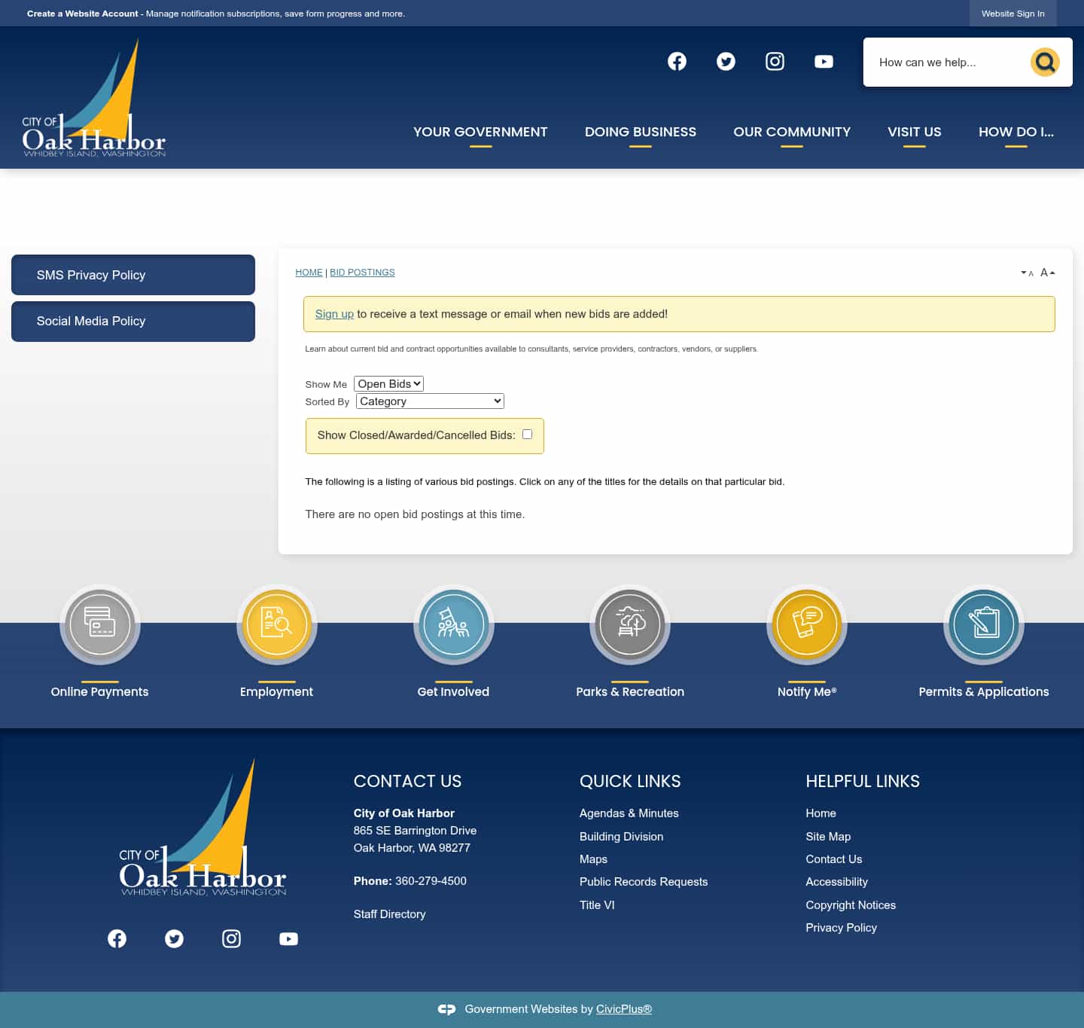Click the Employment label link
Screen dimensions: 1084x1028
tap(276, 691)
